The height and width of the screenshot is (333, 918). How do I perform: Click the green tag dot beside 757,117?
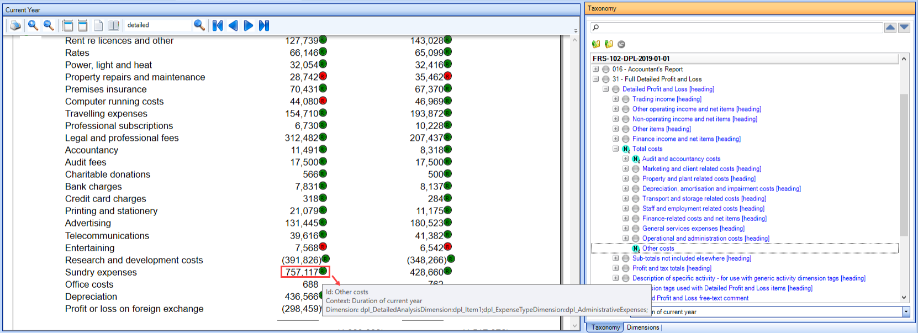323,271
